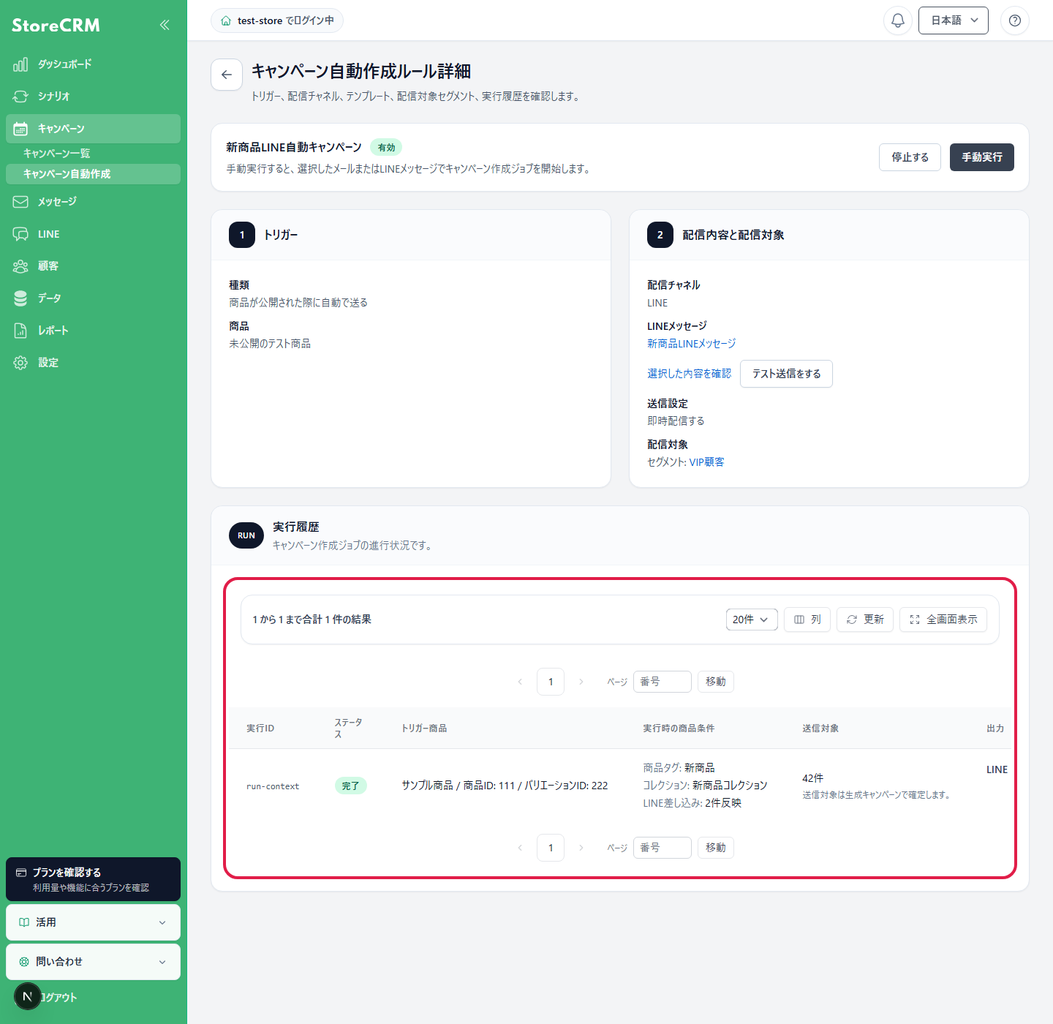Click the ダッシュボード bar chart icon
This screenshot has height=1024, width=1053.
pos(20,64)
